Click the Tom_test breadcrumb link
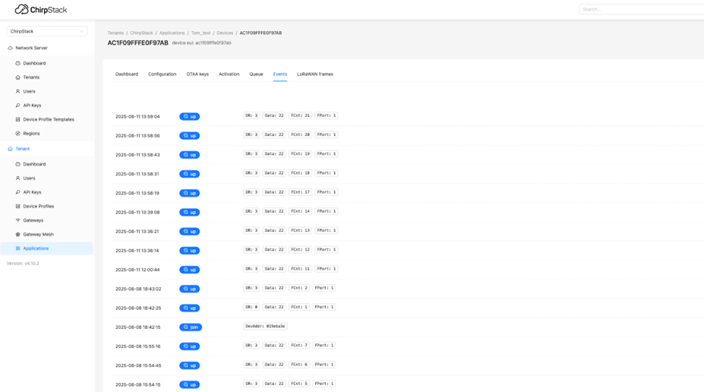Screen dimensions: 704x392 [200, 33]
